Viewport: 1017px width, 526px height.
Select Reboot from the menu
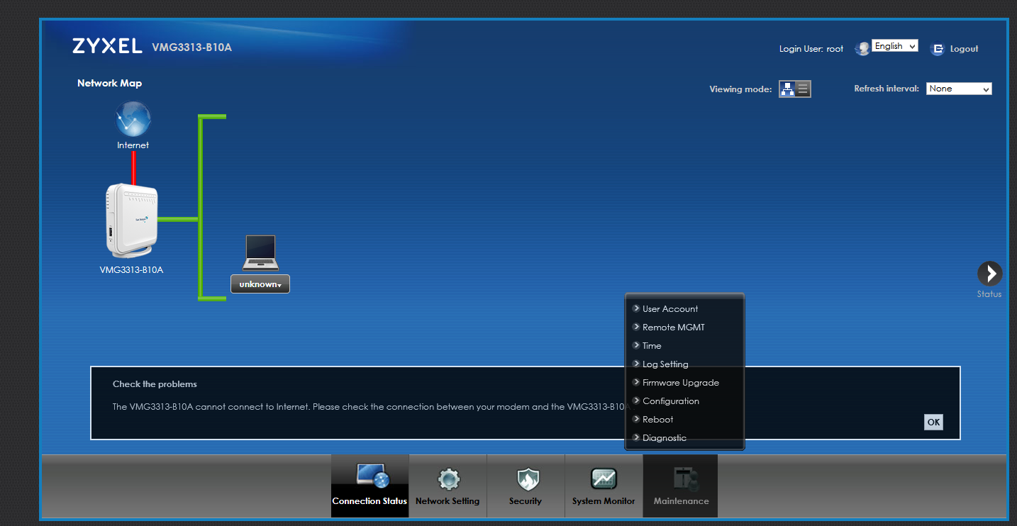(658, 419)
